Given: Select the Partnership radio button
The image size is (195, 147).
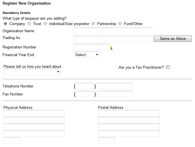Looking at the screenshot, I should (93, 24).
